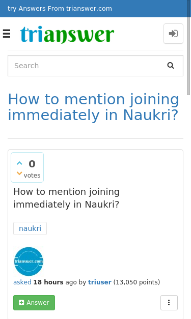The height and width of the screenshot is (319, 191).
Task: Select the naukri tag
Action: (x=30, y=228)
